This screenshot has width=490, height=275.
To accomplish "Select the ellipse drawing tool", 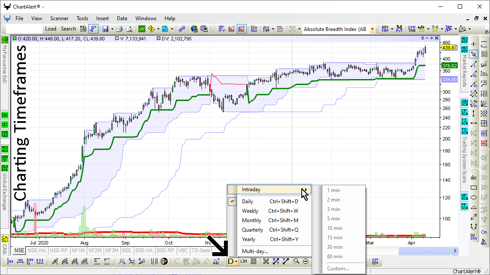I will click(473, 197).
